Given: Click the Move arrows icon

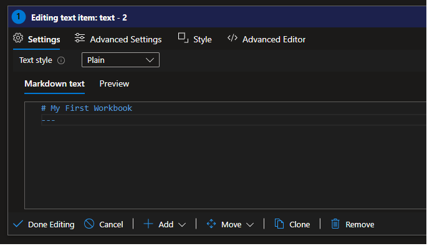Looking at the screenshot, I should pyautogui.click(x=211, y=224).
